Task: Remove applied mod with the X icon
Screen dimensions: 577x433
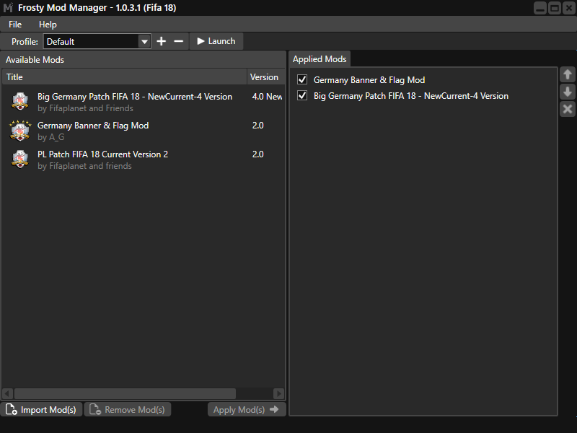Action: (568, 109)
